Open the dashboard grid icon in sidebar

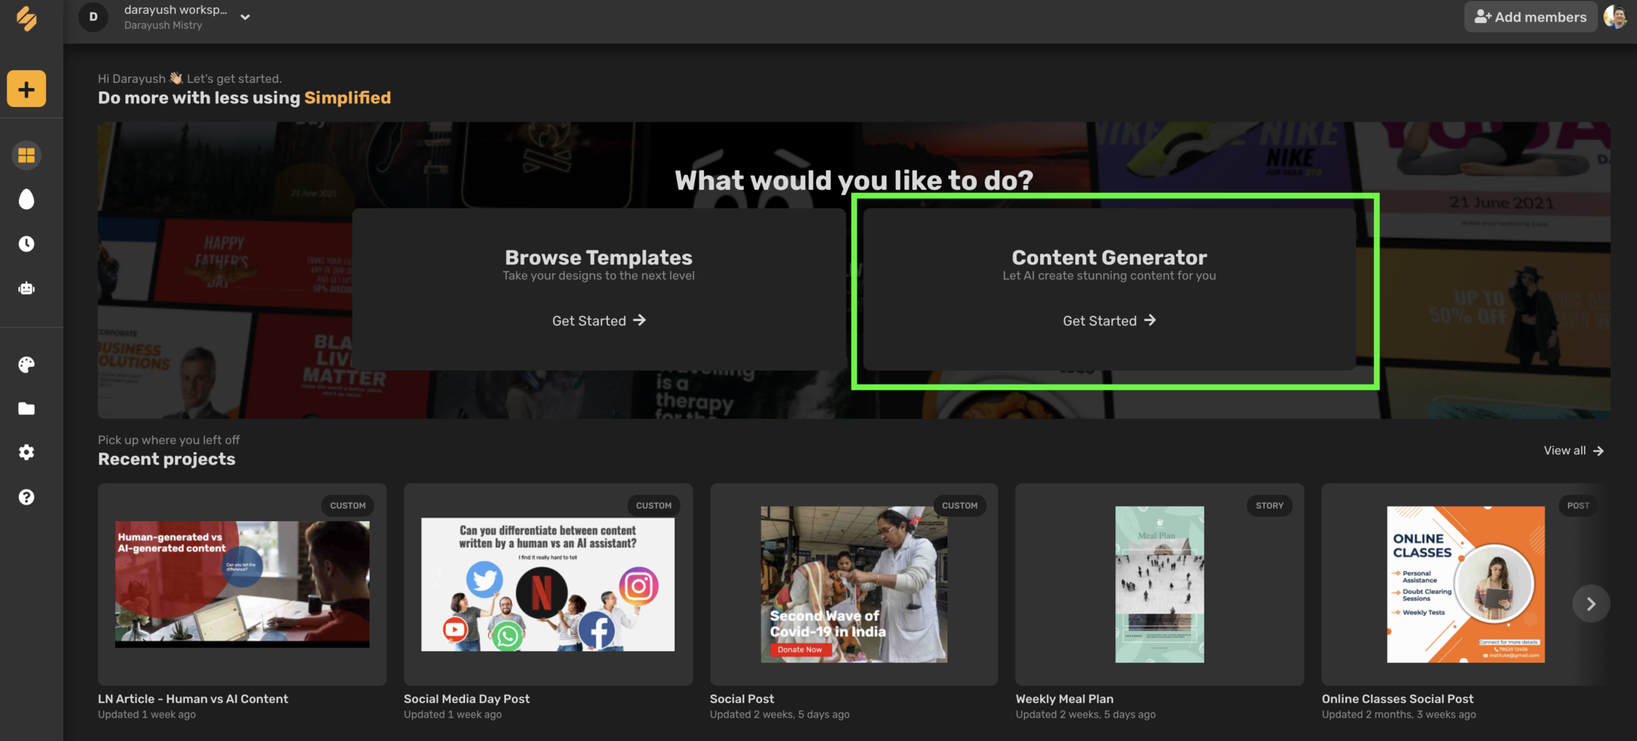26,155
